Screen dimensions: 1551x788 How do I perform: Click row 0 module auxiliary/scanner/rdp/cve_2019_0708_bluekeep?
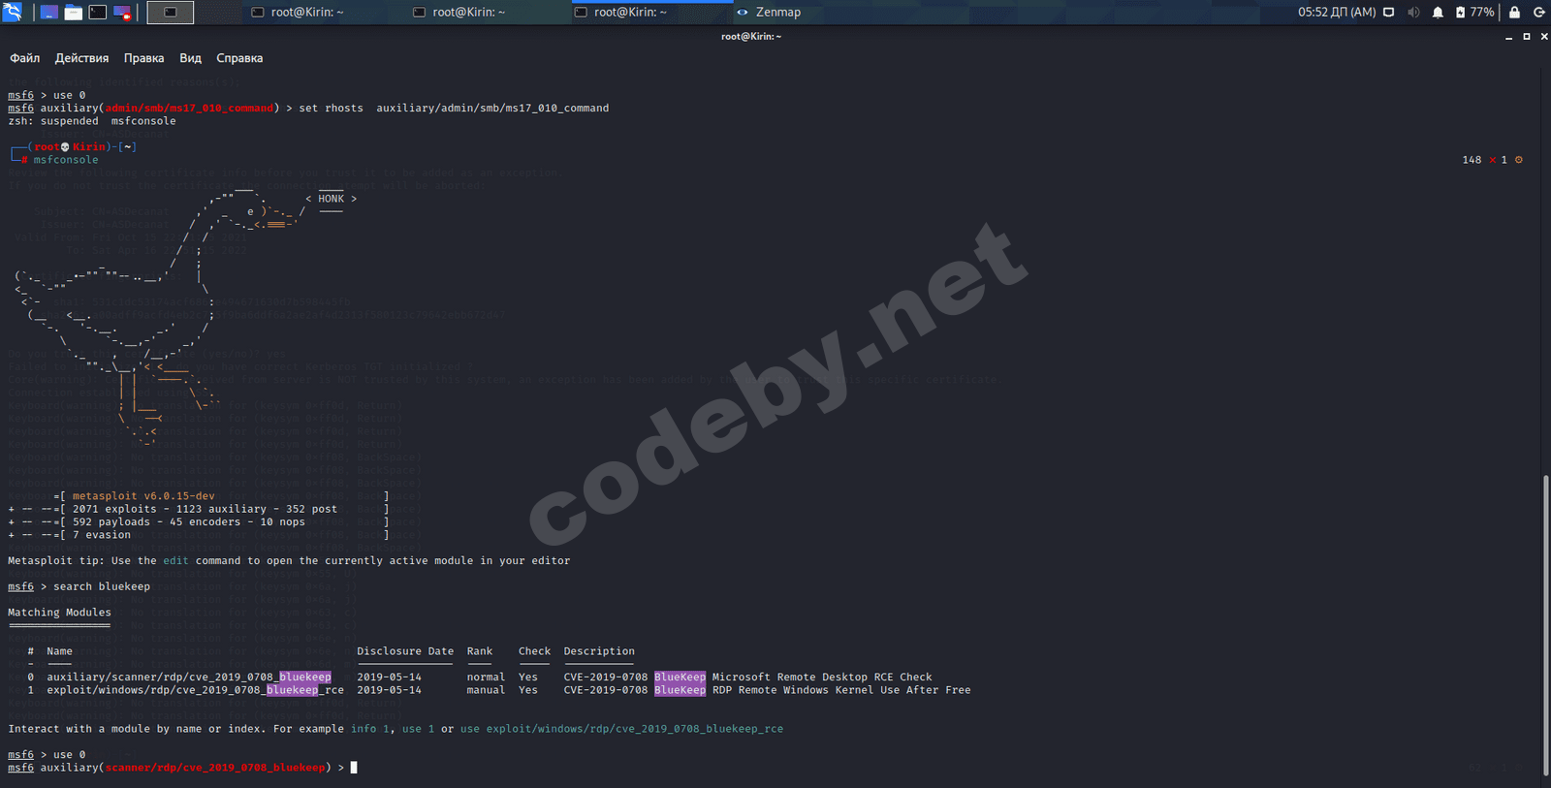(189, 678)
